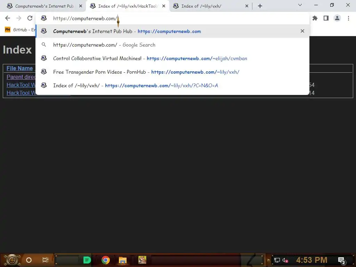The height and width of the screenshot is (267, 356).
Task: Open the second HackTool.W file link
Action: click(21, 93)
